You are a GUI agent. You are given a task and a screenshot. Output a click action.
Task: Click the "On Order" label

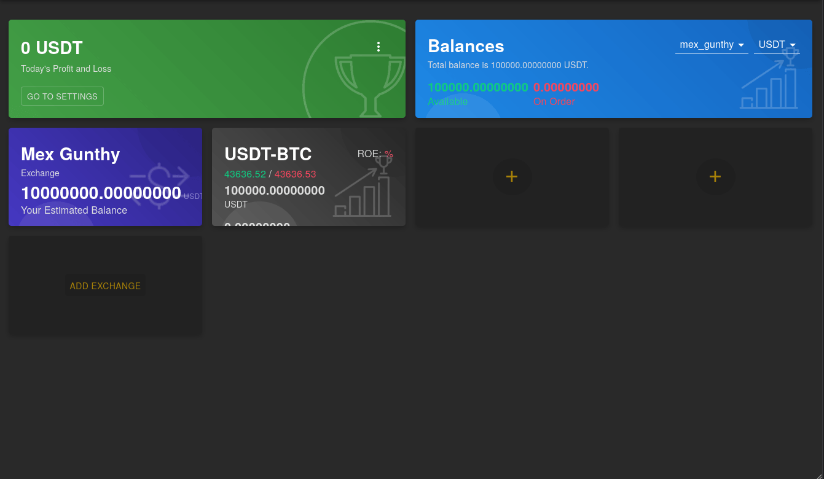pyautogui.click(x=554, y=101)
